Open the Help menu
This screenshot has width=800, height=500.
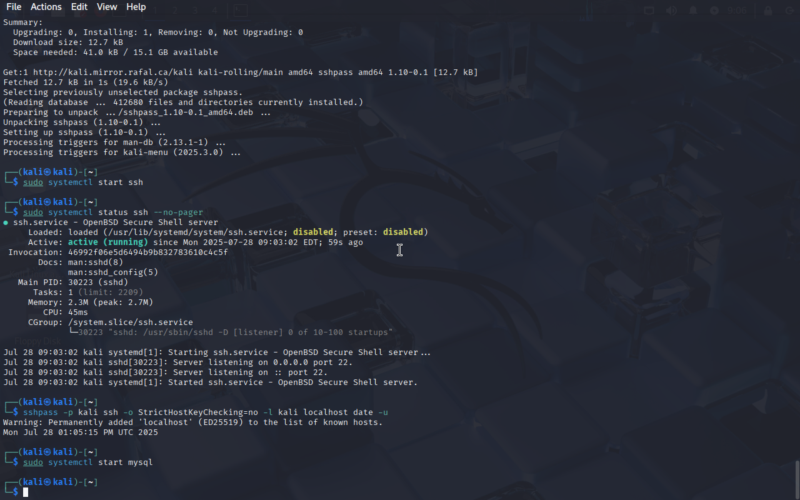click(136, 7)
